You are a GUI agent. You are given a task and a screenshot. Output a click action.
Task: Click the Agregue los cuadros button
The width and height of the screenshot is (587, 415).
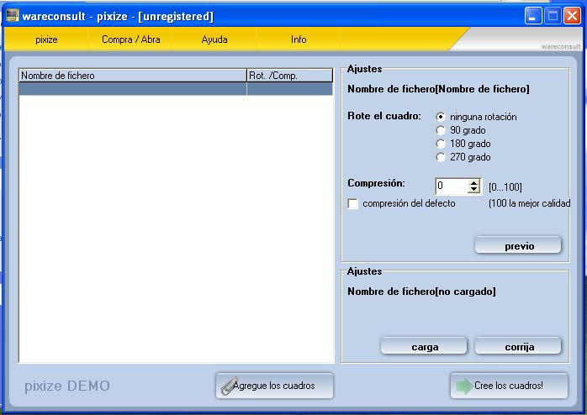click(274, 386)
